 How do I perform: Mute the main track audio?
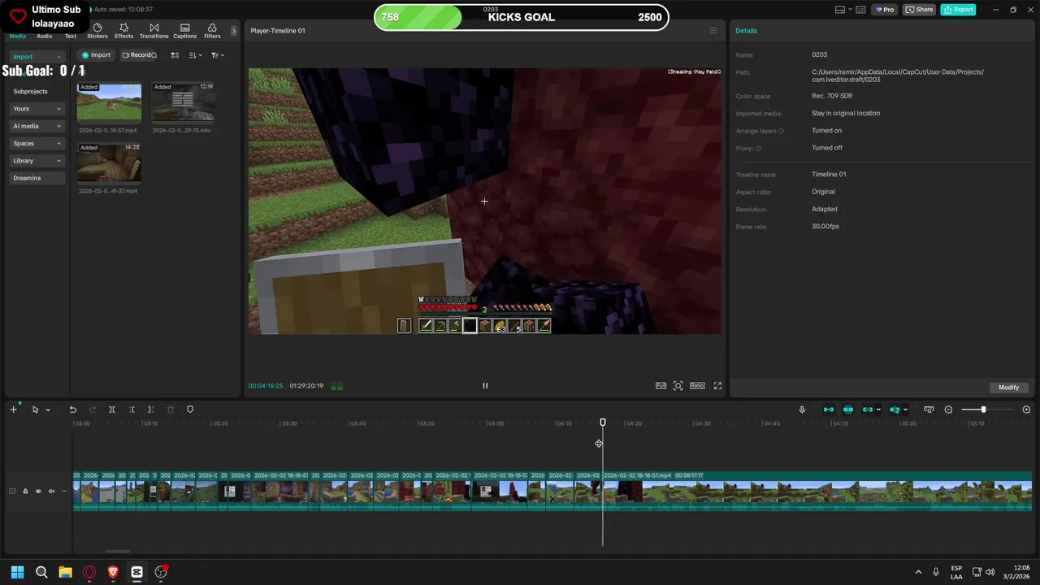pos(51,491)
